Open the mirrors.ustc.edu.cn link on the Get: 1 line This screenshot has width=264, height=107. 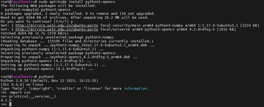point(57,26)
